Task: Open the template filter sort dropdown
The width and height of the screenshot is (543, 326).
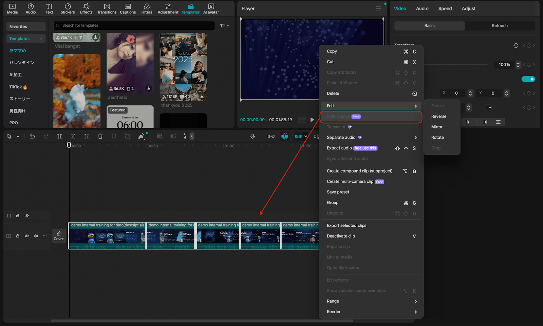Action: (x=224, y=26)
